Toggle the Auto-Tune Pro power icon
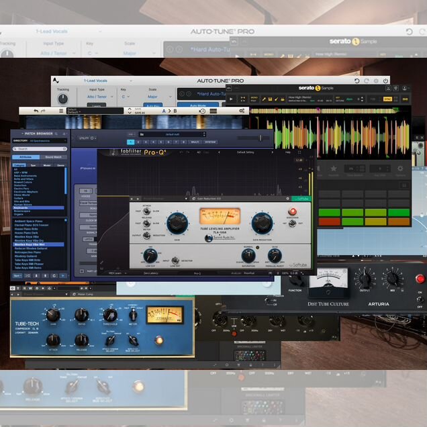The width and height of the screenshot is (427, 427). pyautogui.click(x=385, y=81)
